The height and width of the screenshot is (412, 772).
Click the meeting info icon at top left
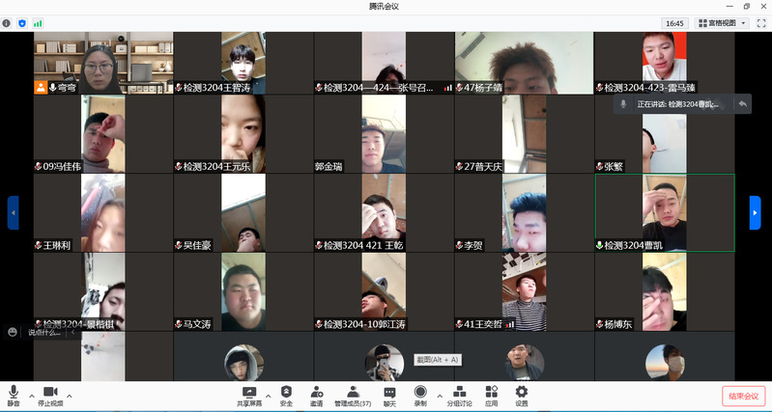click(x=7, y=22)
